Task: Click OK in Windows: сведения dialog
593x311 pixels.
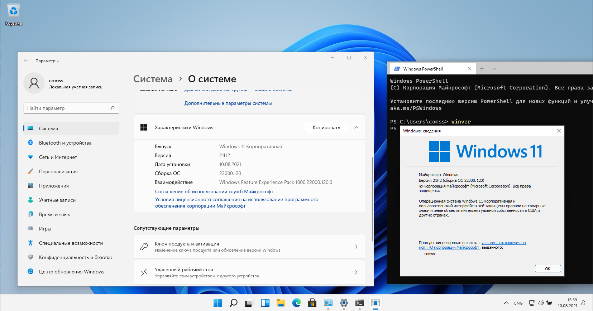Action: point(548,269)
